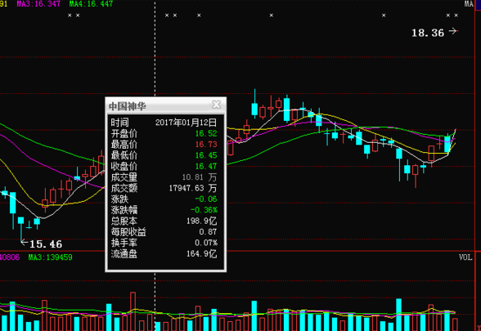481x331 pixels.
Task: Select the 15.46 low price label
Action: click(46, 244)
